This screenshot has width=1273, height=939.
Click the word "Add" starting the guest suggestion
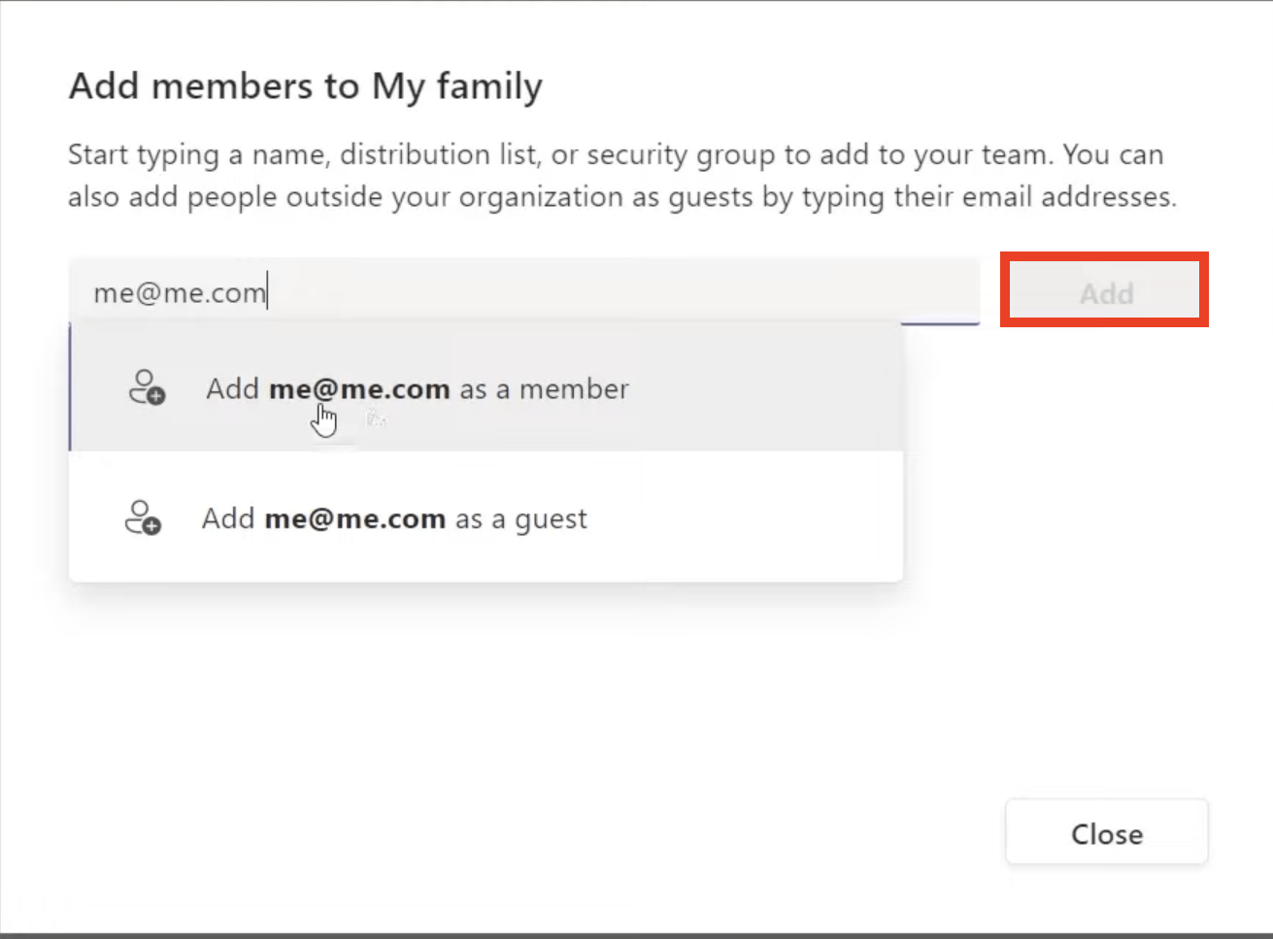(228, 519)
